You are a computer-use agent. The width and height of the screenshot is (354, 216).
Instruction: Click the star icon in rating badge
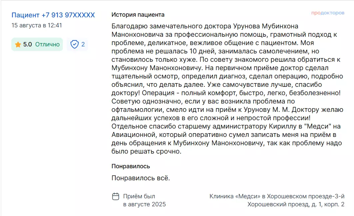pos(18,44)
